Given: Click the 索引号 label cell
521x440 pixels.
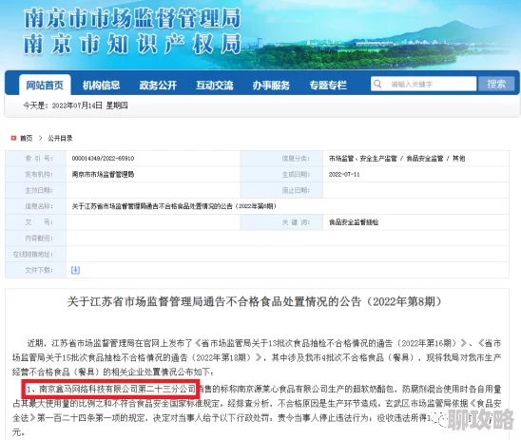Looking at the screenshot, I should (x=36, y=159).
